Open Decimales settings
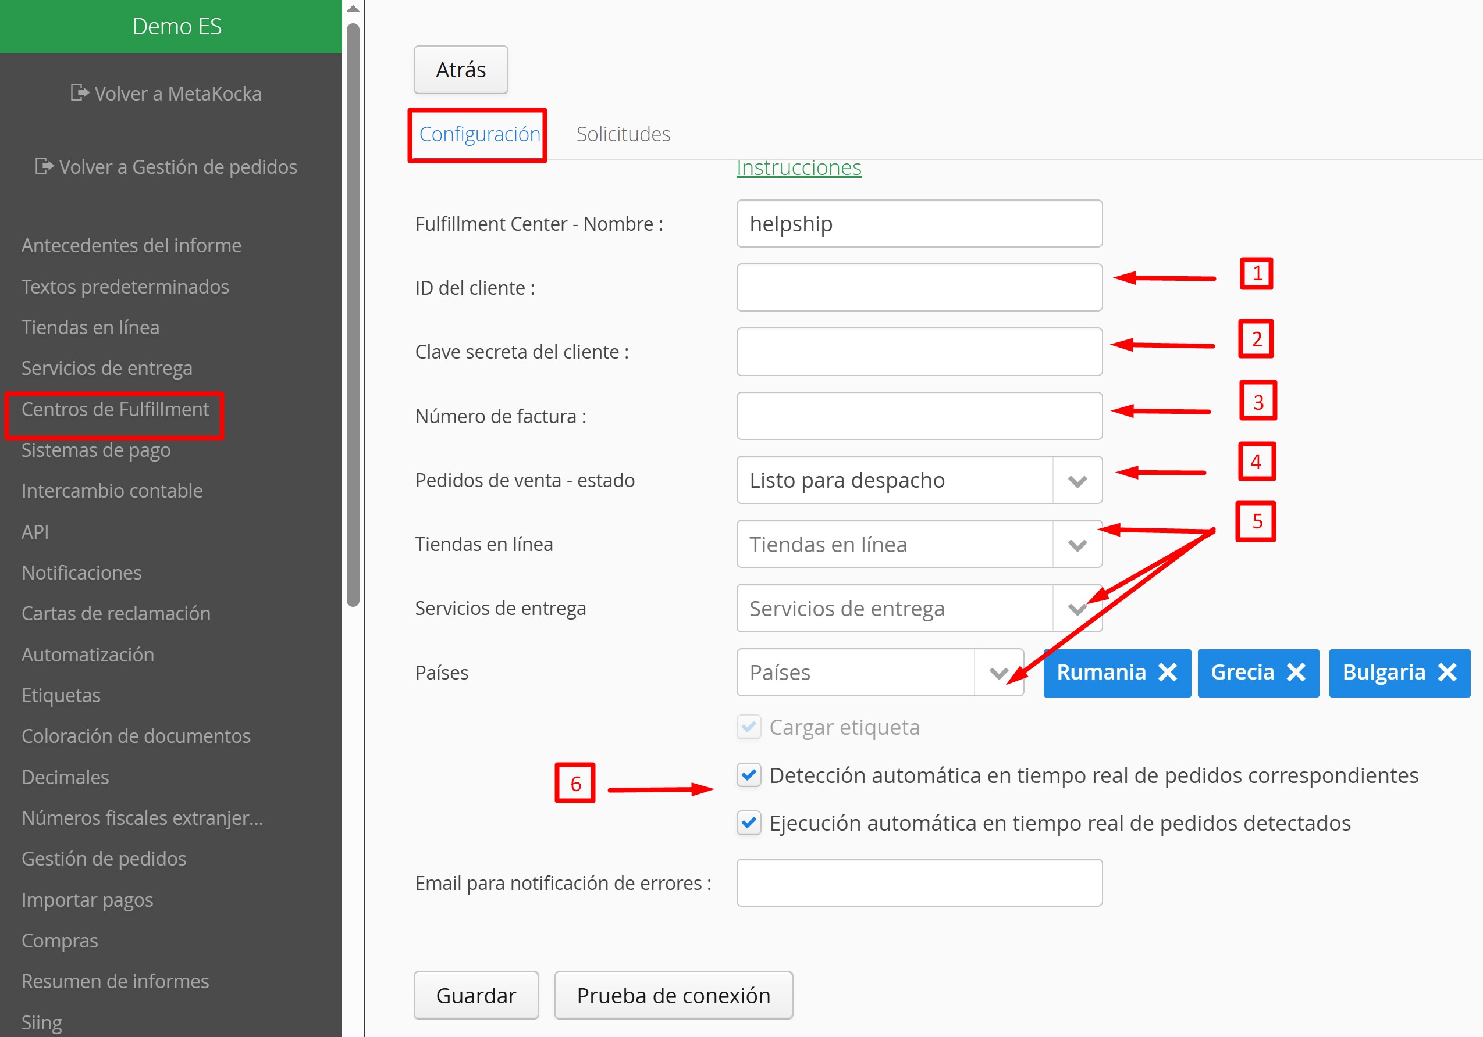Image resolution: width=1483 pixels, height=1037 pixels. [65, 777]
